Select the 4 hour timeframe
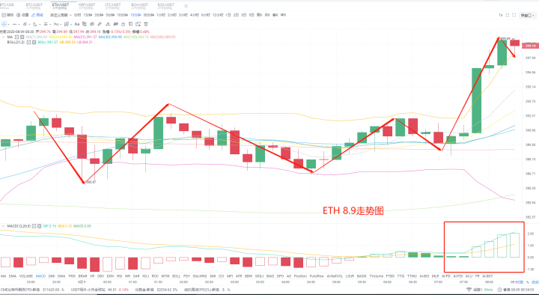The width and height of the screenshot is (539, 295). click(x=194, y=15)
